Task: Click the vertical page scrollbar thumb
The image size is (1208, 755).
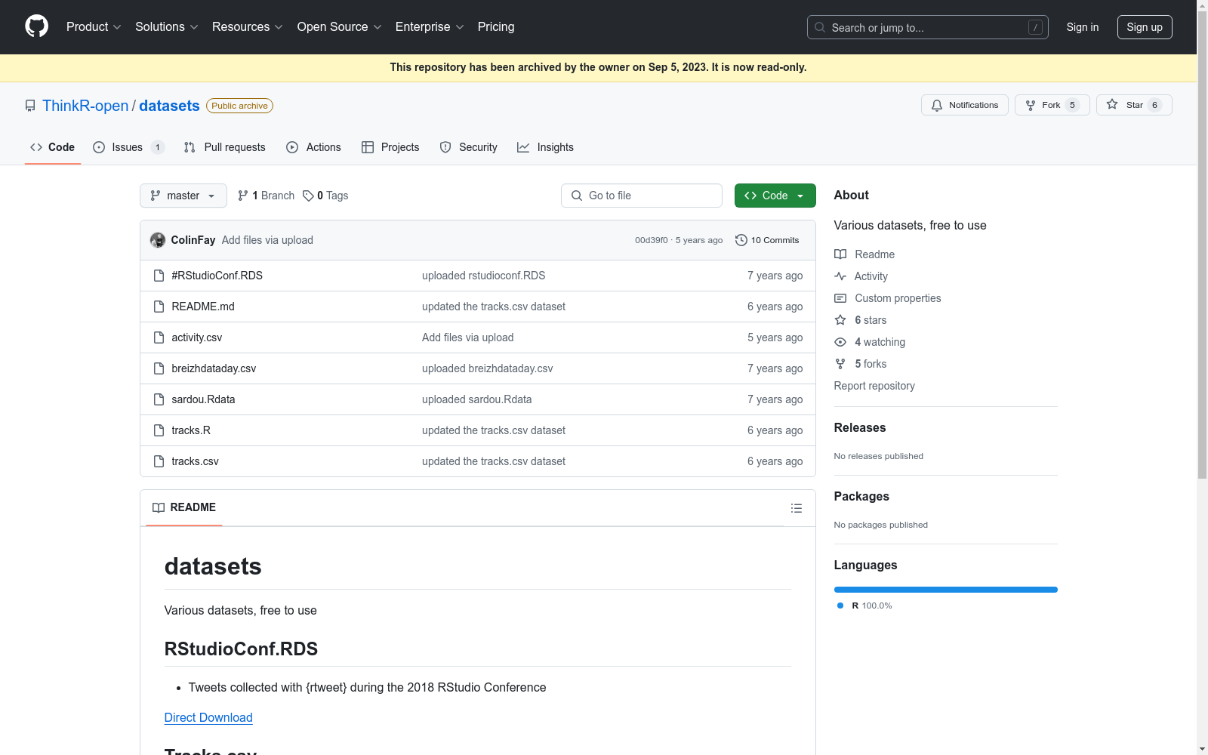Action: 1202,245
